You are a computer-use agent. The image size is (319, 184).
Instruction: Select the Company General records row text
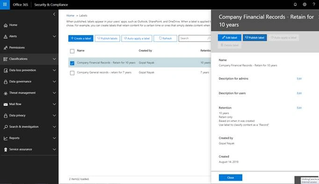pos(104,72)
